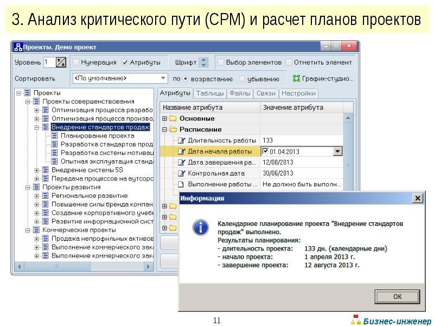The image size is (434, 326).
Task: Switch to the Таблицы tab
Action: [209, 93]
